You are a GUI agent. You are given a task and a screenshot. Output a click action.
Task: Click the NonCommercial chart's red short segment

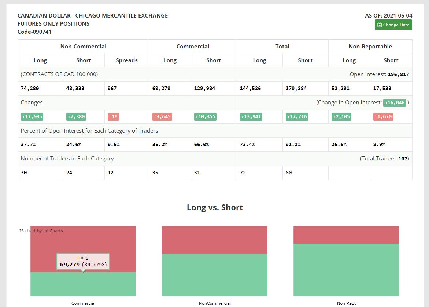click(215, 240)
